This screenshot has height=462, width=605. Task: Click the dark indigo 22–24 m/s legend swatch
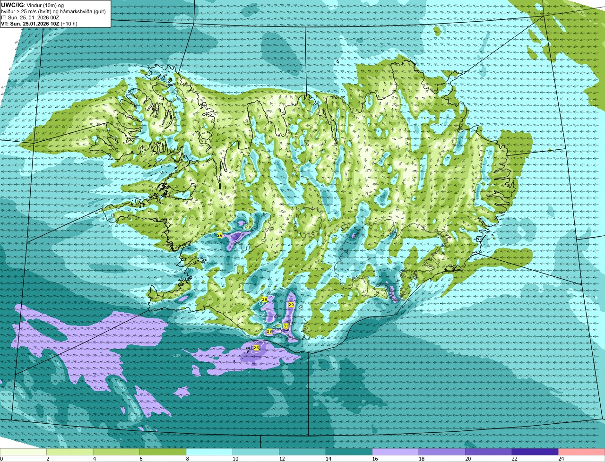pyautogui.click(x=536, y=452)
